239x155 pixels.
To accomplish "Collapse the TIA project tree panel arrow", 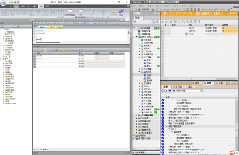I will (x=158, y=13).
